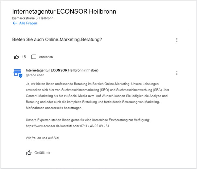Click the closing line Wir freuen uns auf Sie!
Image resolution: width=197 pixels, height=169 pixels.
[43, 138]
